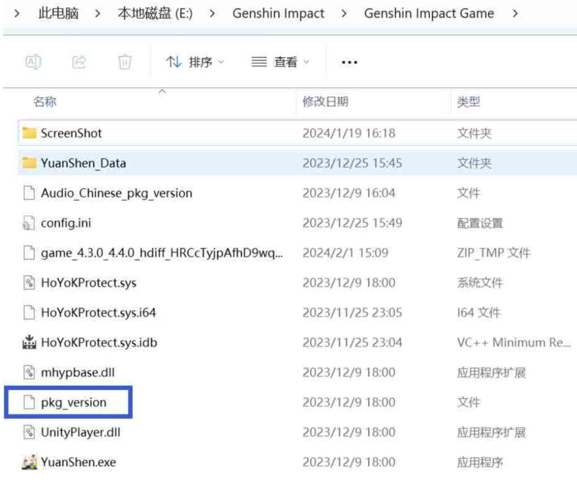The width and height of the screenshot is (577, 482).
Task: Click the 系统文件 type of HoYoKProtect.sys
Action: tap(480, 283)
